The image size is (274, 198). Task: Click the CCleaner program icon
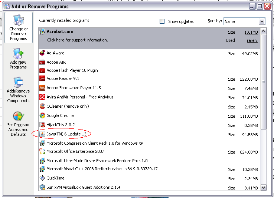tap(42, 107)
